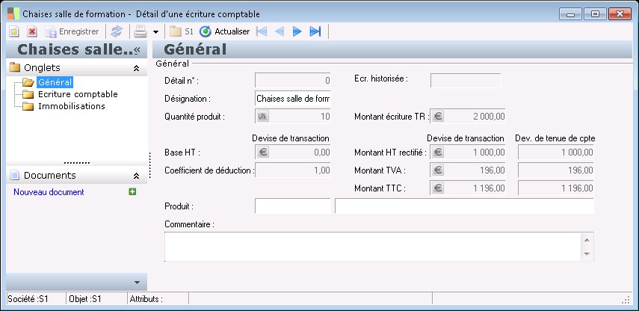Open the Ecriture comptable tab
Viewport: 639px width, 311px height.
78,94
